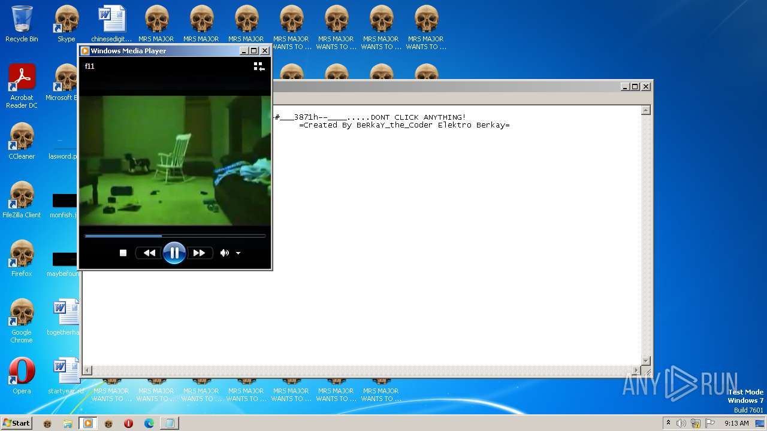Click the text window's scroll left arrow
The height and width of the screenshot is (431, 767).
[x=87, y=371]
